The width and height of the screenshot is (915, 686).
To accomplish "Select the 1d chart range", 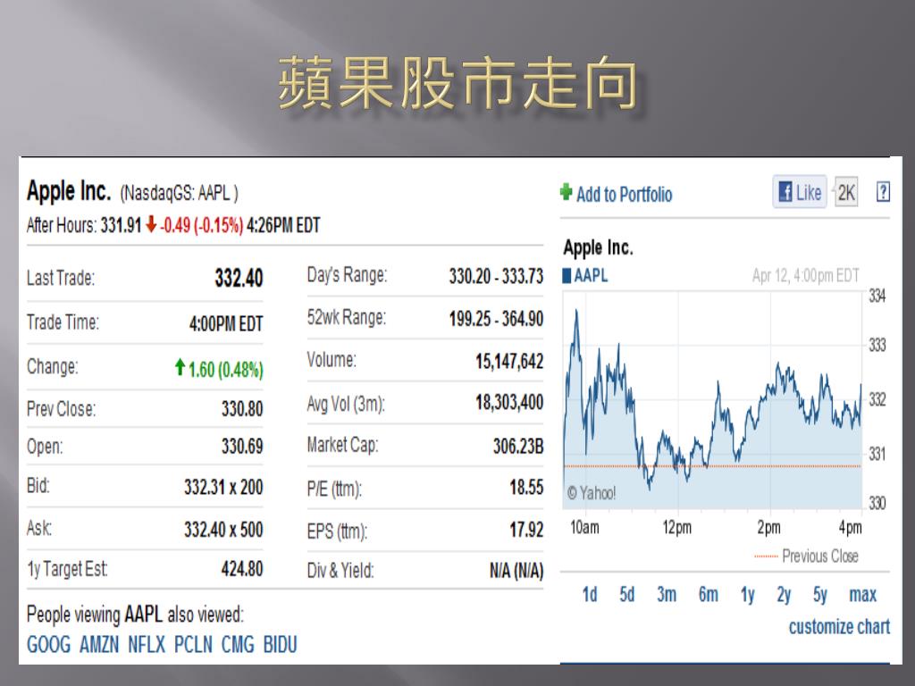I will tap(590, 594).
